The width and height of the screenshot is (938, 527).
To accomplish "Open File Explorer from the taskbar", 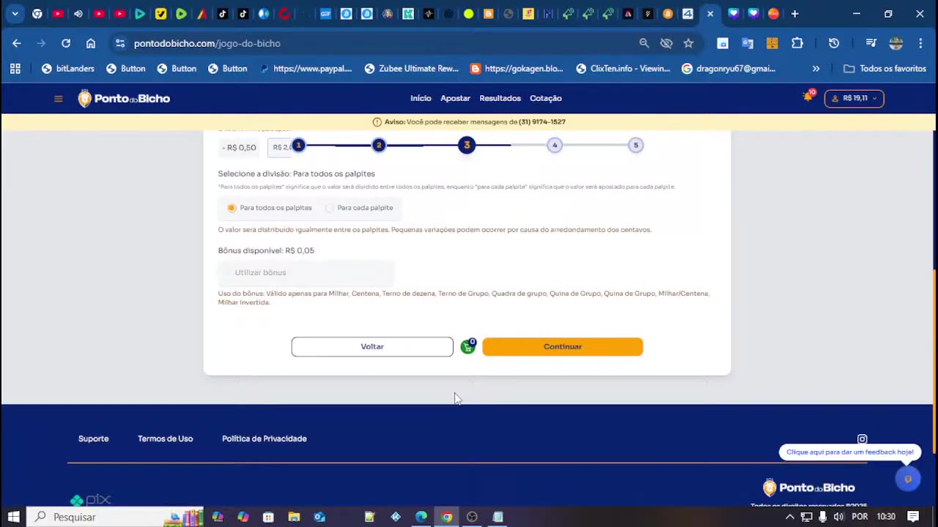I will 294,517.
